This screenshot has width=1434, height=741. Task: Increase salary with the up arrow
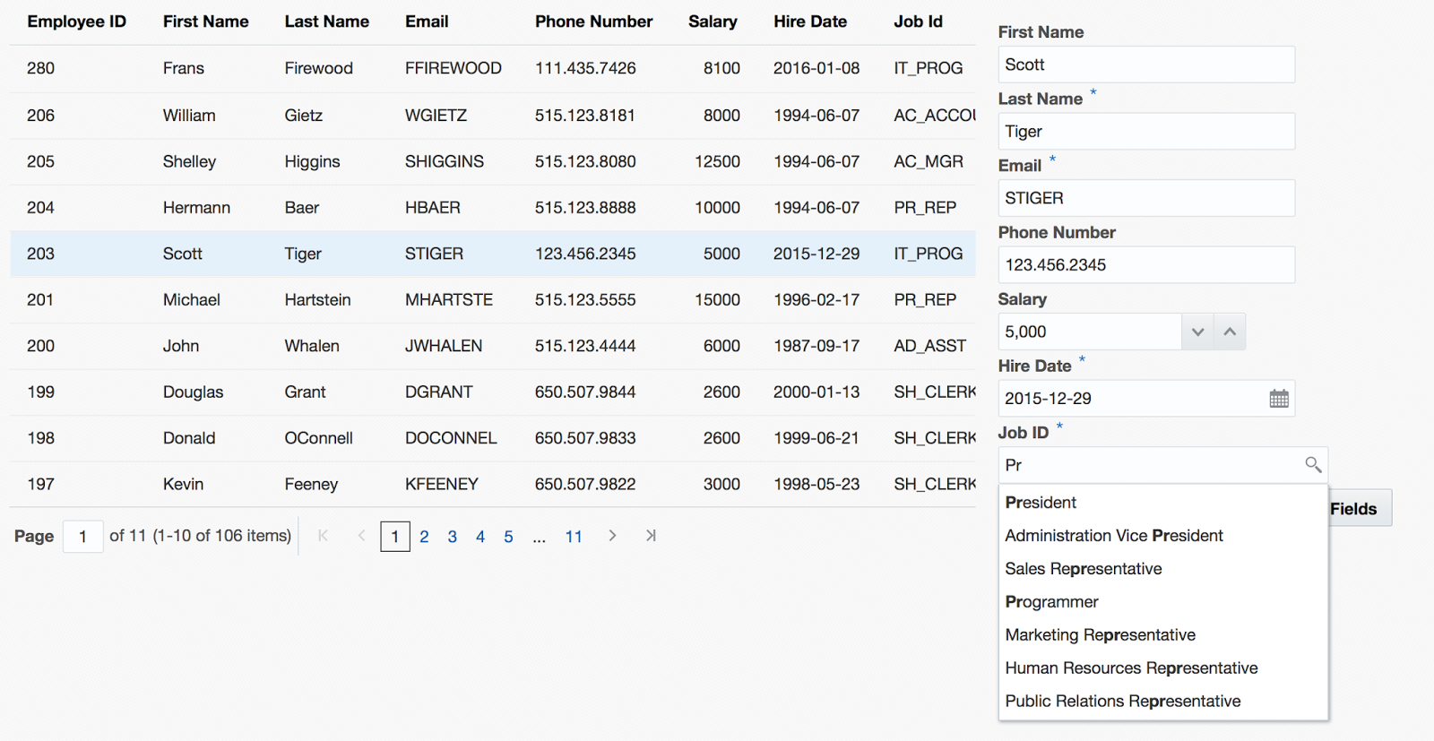pos(1230,332)
